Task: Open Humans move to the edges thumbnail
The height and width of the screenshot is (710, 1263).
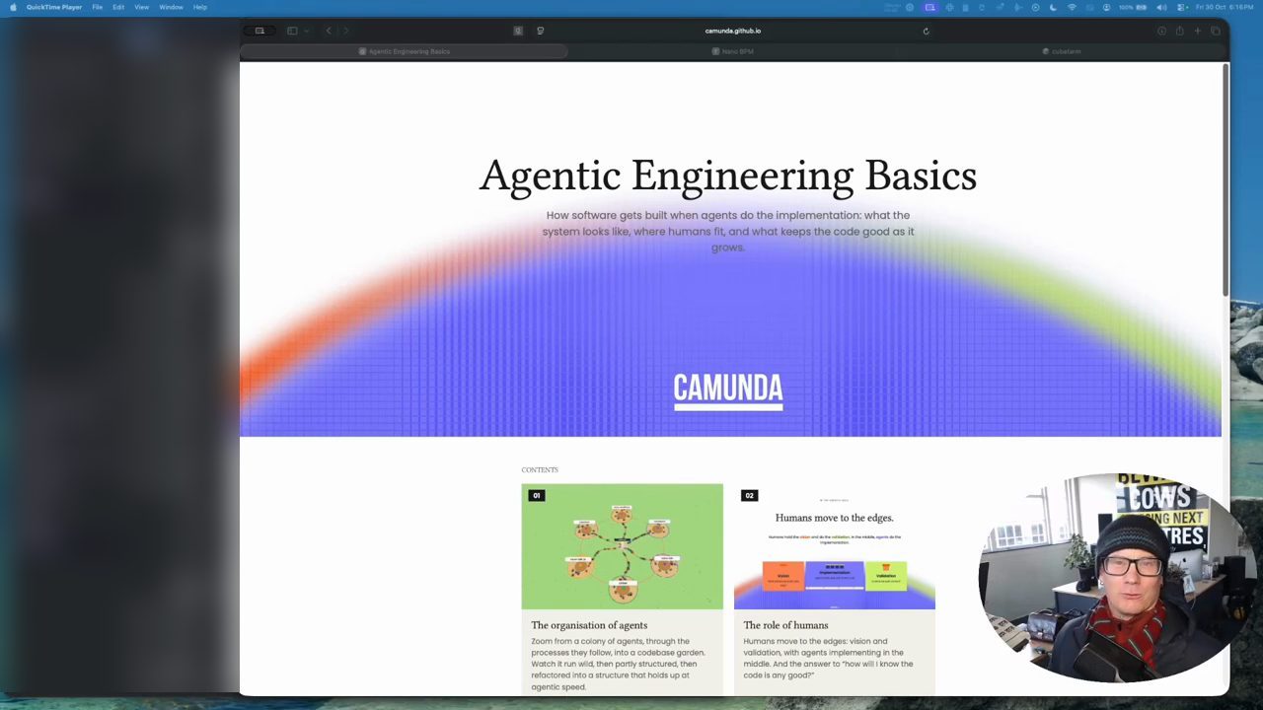Action: pyautogui.click(x=834, y=546)
